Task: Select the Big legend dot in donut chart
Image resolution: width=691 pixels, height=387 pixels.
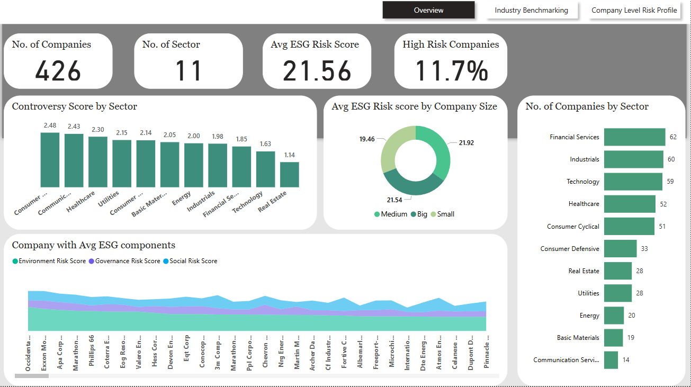Action: [414, 214]
